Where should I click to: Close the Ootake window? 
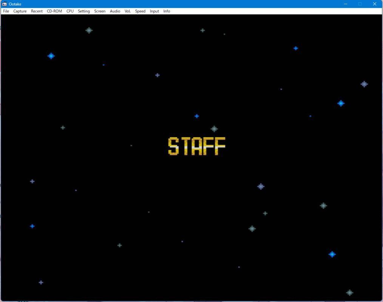tap(374, 4)
